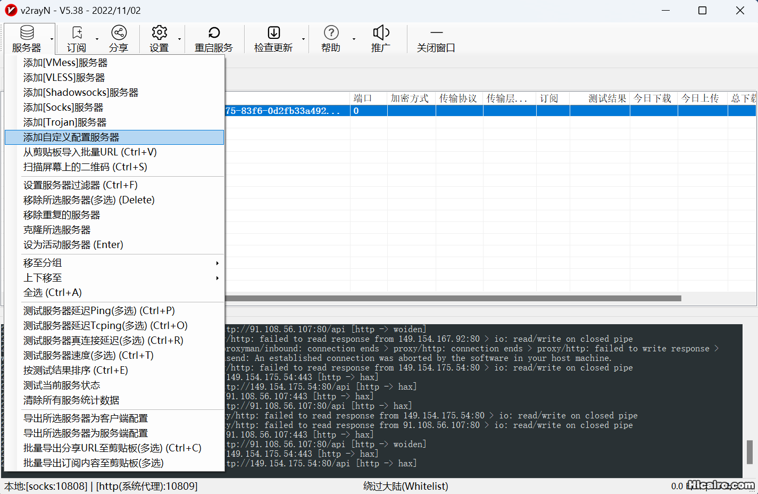Click status text 本地:[socks:10808]
The height and width of the screenshot is (494, 758).
(46, 486)
